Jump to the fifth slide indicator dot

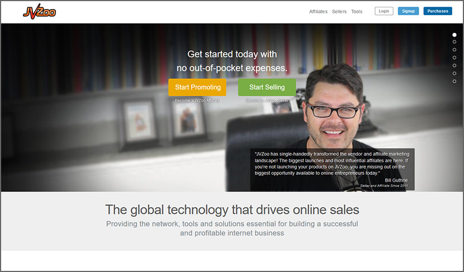454,65
